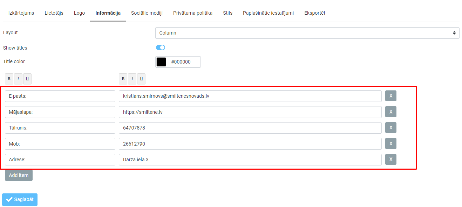462x207 pixels.
Task: Delete the Mājaslapa row using X
Action: 390,112
